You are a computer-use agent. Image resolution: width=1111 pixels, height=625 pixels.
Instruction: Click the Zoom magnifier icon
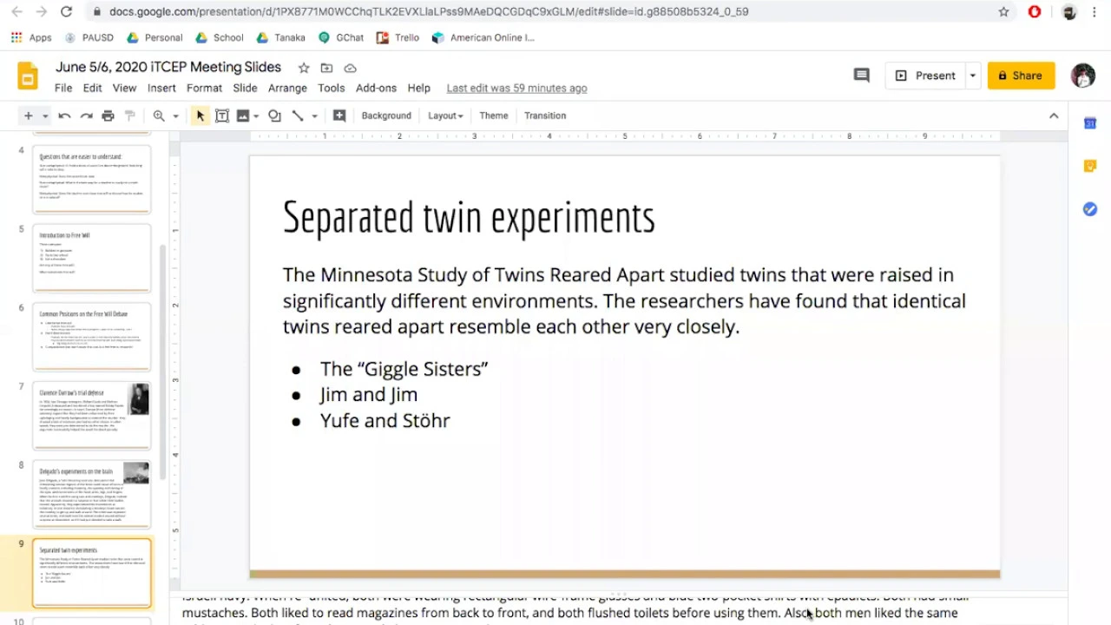[159, 115]
